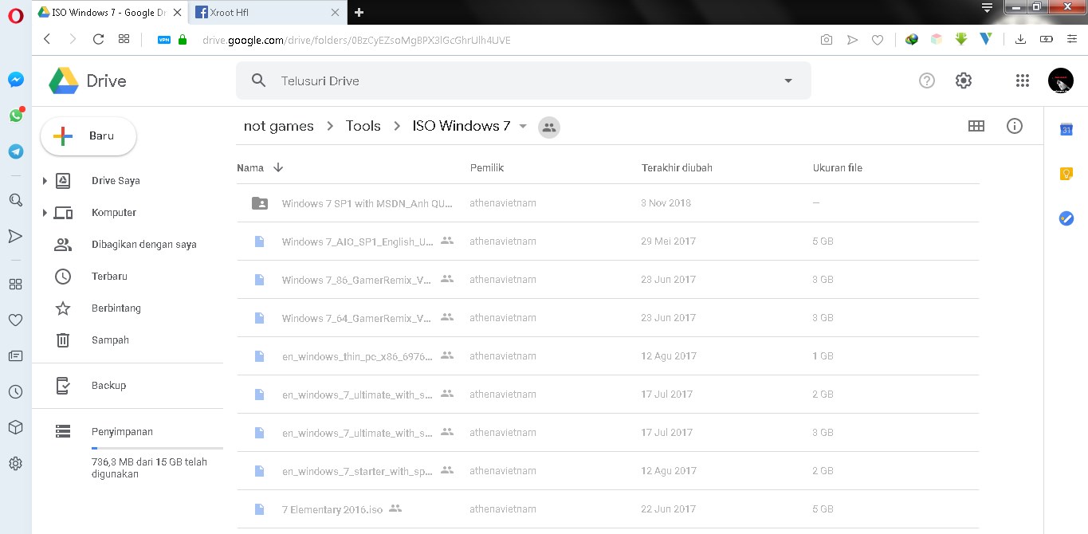Expand Komputer tree arrow
The width and height of the screenshot is (1088, 534).
click(45, 213)
